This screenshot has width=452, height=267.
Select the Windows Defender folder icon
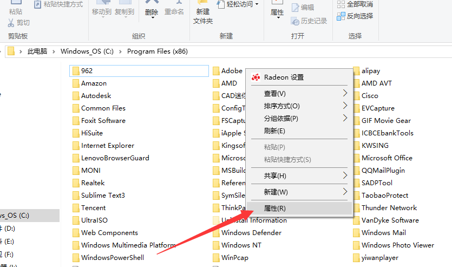point(216,233)
